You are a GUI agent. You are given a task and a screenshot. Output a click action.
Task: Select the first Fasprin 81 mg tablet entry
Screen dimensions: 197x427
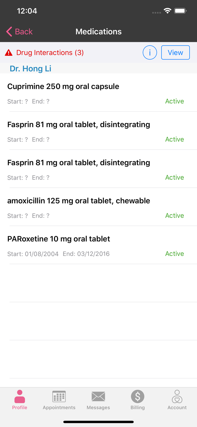point(79,124)
